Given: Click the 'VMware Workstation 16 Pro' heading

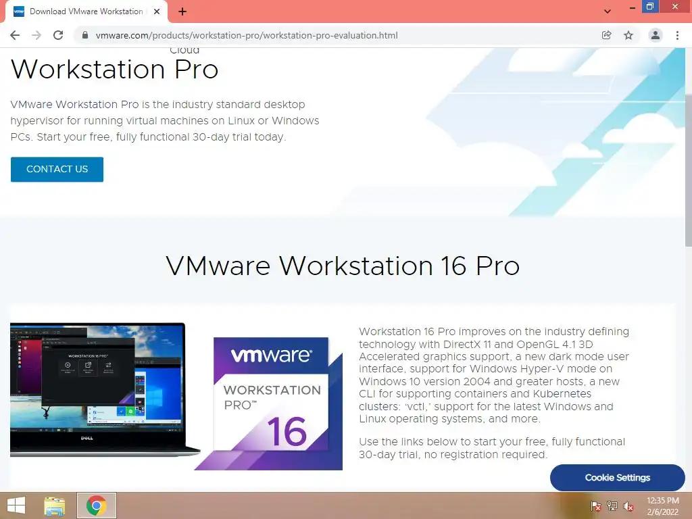Looking at the screenshot, I should (343, 266).
